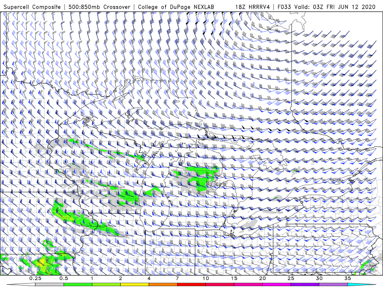Viewport: 383px width, 287px height.
Task: Select the violet 25–30 color bar segment
Action: coord(305,285)
